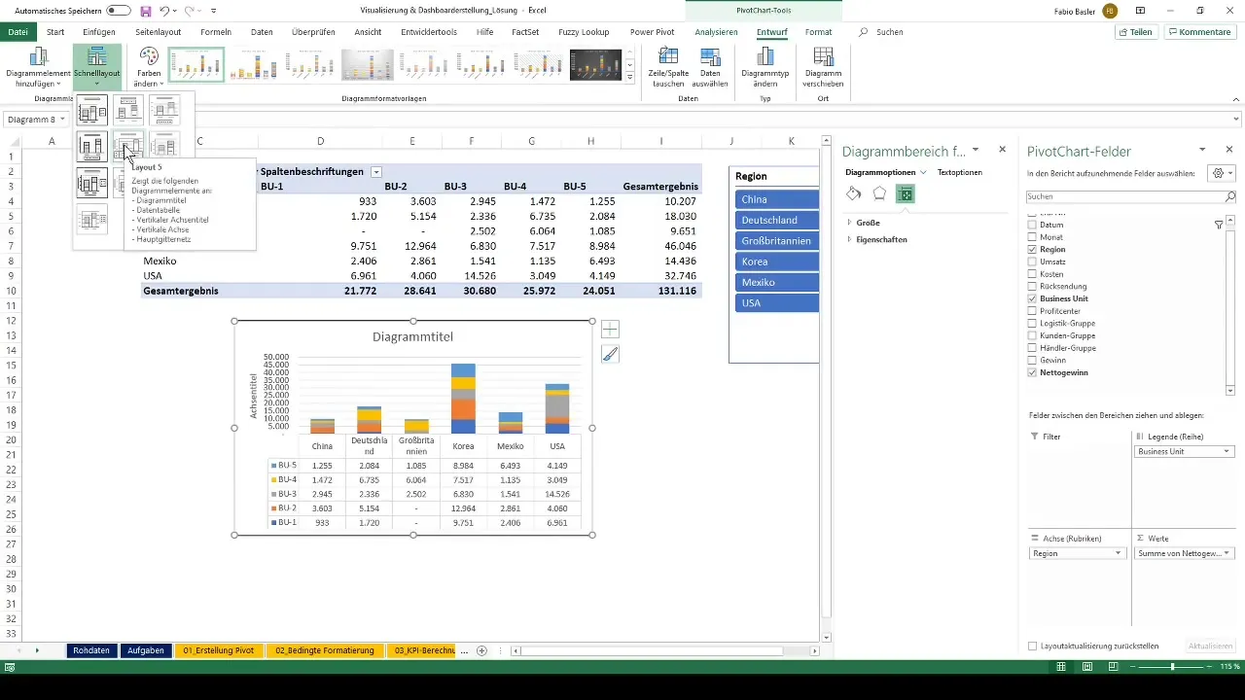1245x700 pixels.
Task: Save the workbook via floppy icon
Action: click(x=145, y=11)
